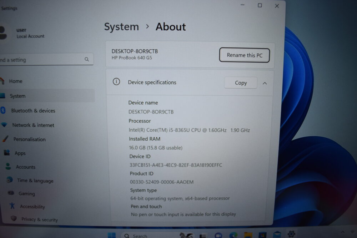
Task: Open the Mail app on taskbar
Action: (x=277, y=234)
